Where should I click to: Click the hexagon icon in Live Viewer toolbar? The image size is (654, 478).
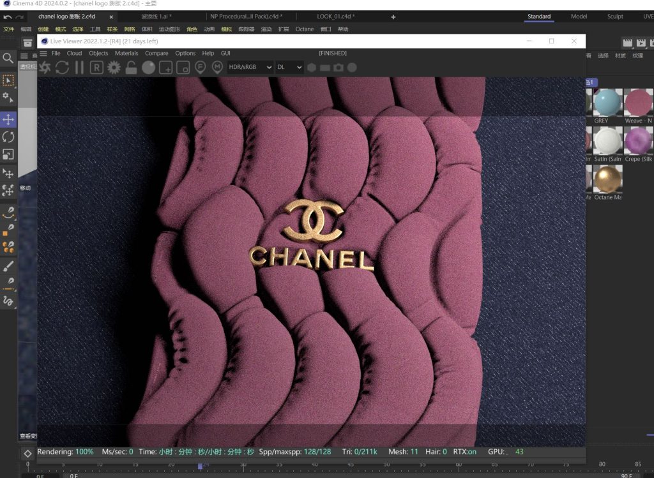(312, 68)
